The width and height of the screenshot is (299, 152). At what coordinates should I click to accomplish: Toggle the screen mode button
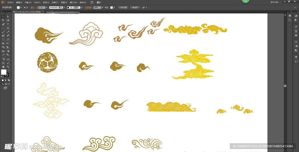[5, 88]
